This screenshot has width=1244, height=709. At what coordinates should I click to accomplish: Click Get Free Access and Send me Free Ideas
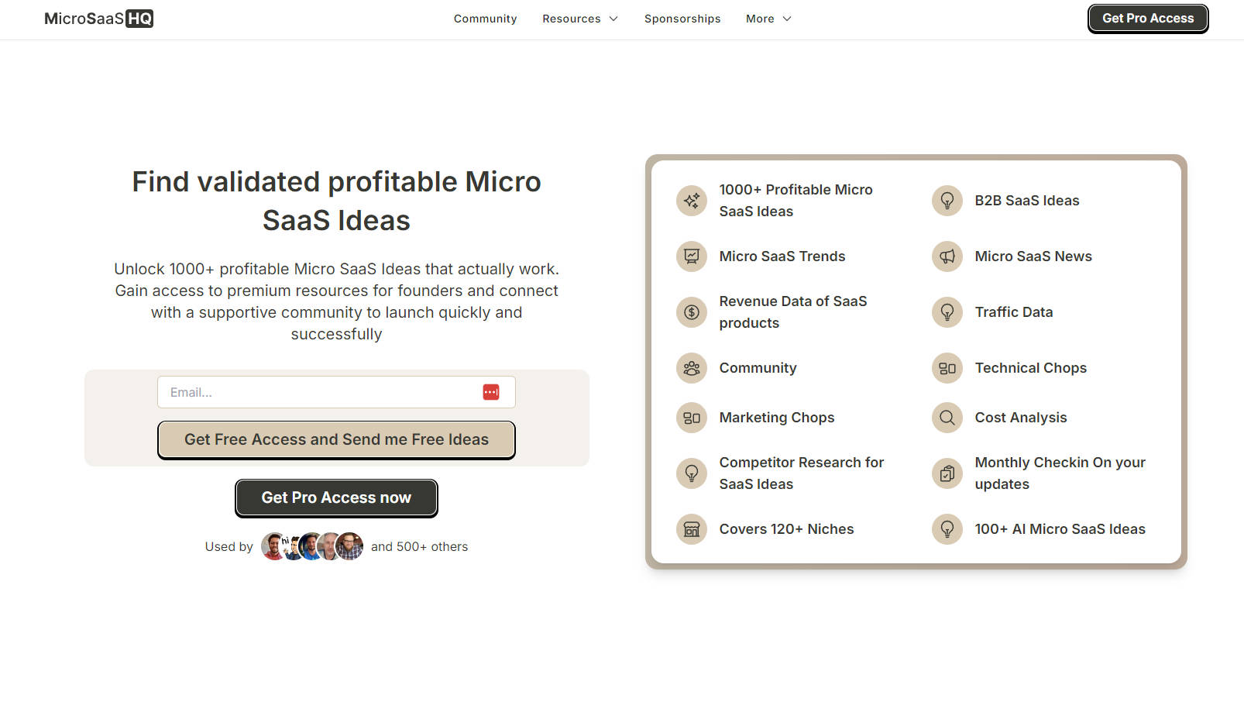point(336,439)
